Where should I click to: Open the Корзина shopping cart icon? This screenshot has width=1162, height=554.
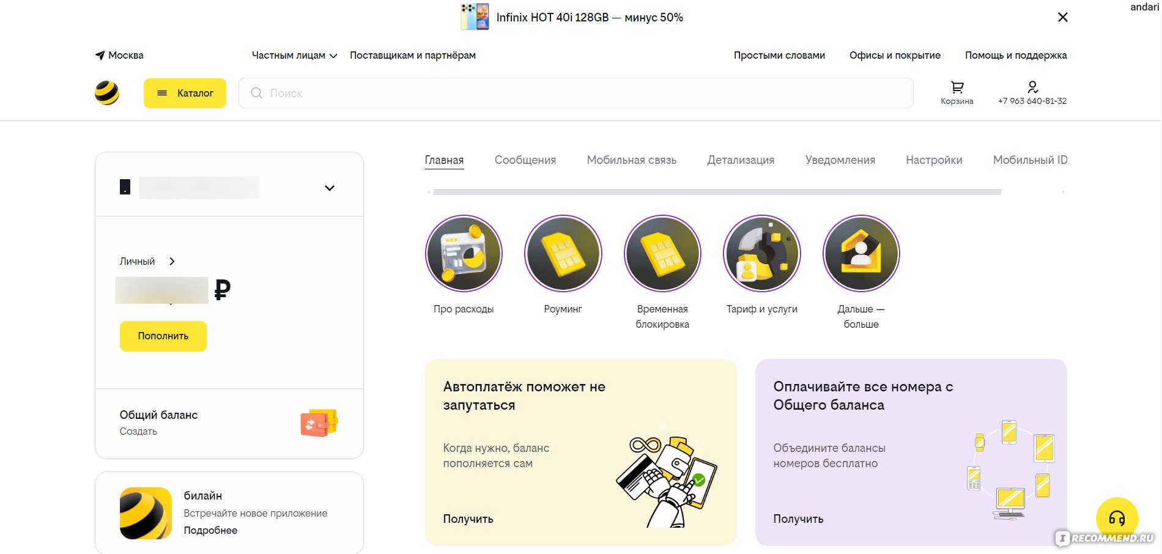[x=957, y=87]
